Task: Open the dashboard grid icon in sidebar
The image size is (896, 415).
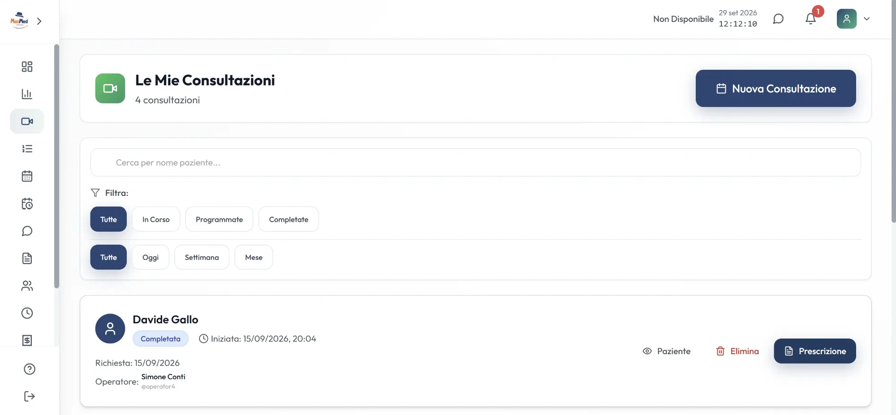Action: tap(27, 67)
